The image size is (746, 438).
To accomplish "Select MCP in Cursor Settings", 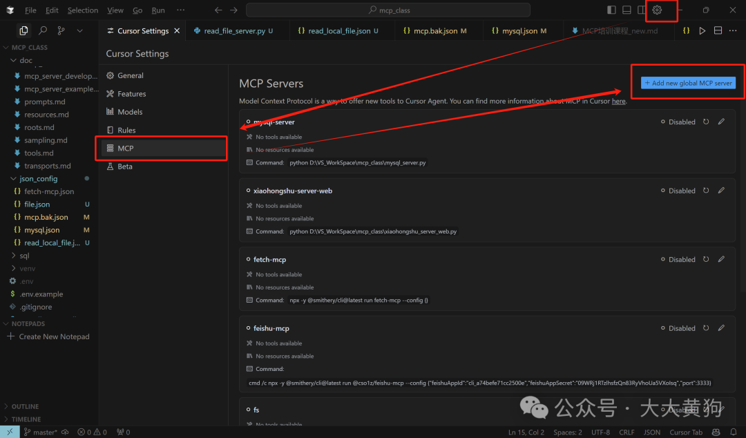I will click(162, 148).
